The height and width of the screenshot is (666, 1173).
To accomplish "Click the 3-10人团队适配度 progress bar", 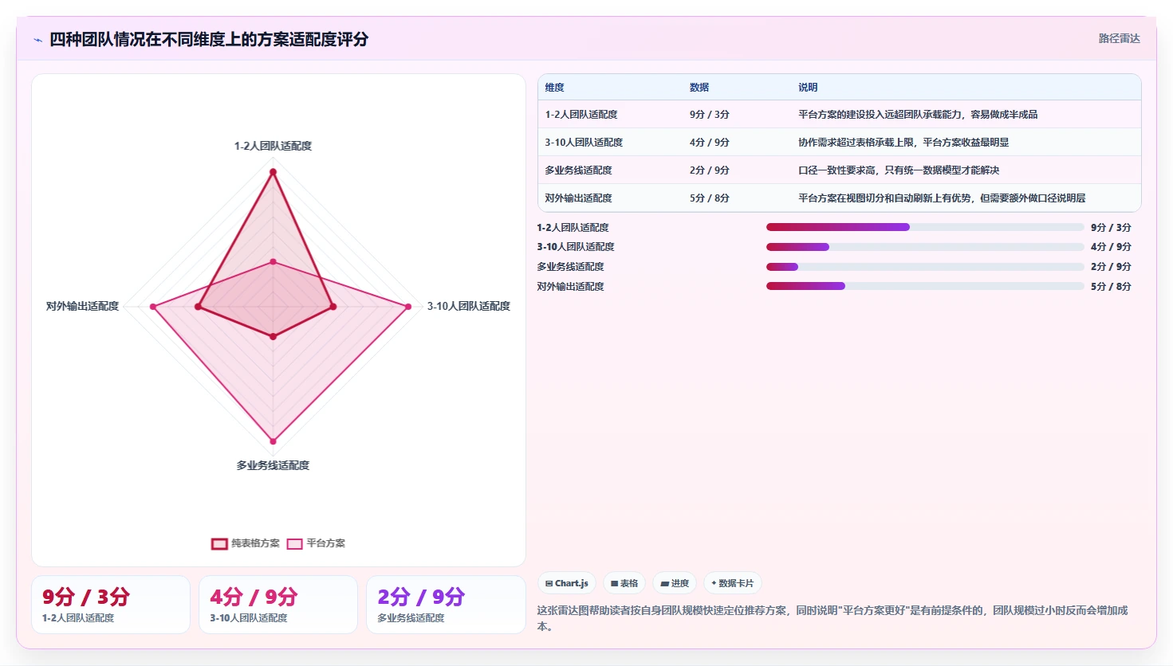I will [925, 247].
